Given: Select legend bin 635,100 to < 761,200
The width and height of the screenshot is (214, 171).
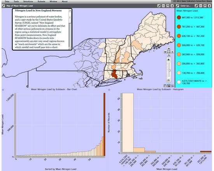Looking at the screenshot, I should [191, 36].
